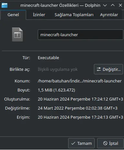The image size is (124, 150).
Task: Click the 'Değiştirilme:' label
Action: point(17,108)
